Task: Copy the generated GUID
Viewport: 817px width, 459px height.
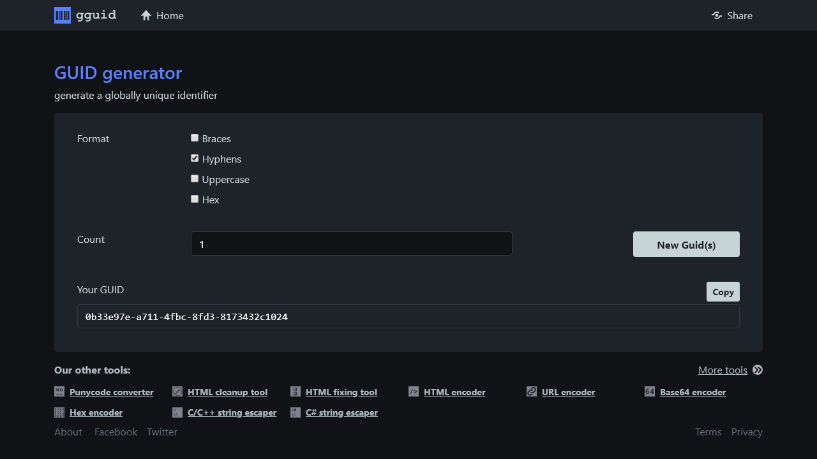Action: (x=723, y=291)
